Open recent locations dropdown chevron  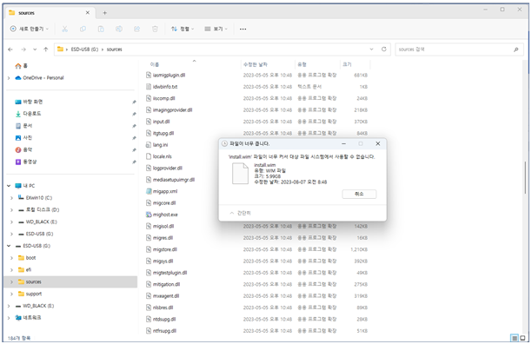coord(35,50)
